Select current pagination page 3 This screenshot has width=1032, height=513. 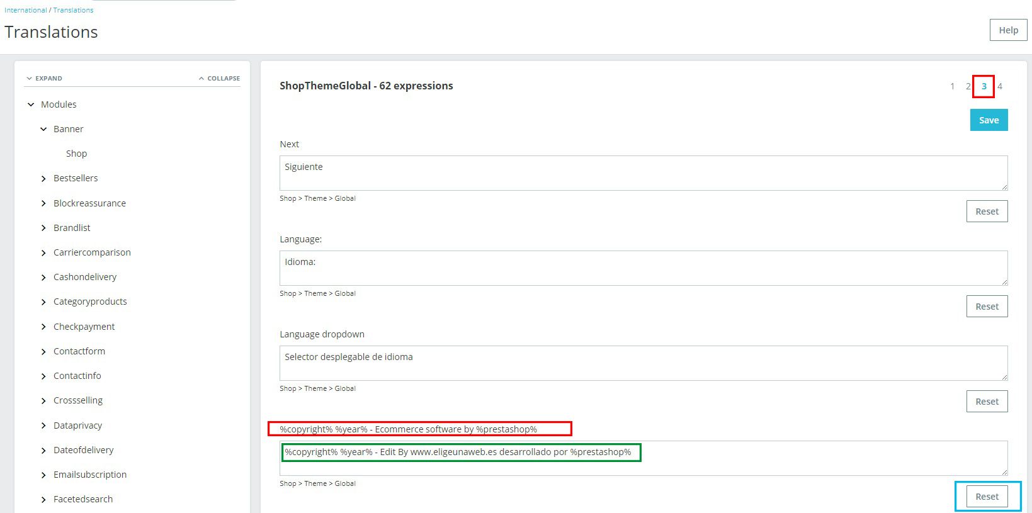(984, 86)
